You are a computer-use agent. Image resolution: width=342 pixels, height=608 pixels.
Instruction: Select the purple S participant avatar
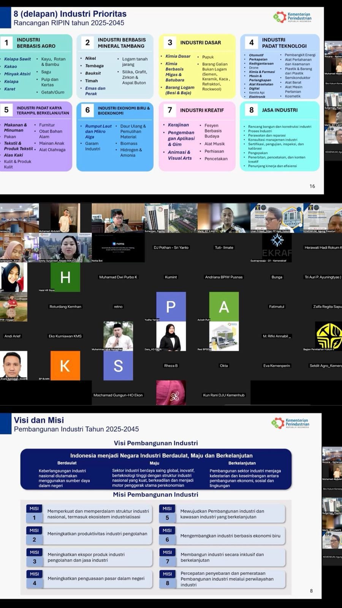118,366
